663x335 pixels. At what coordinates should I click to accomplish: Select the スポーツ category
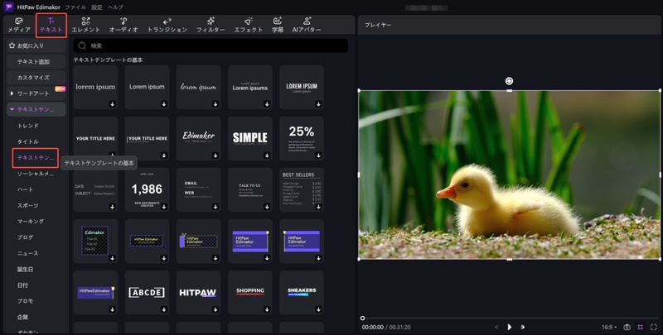tap(28, 205)
